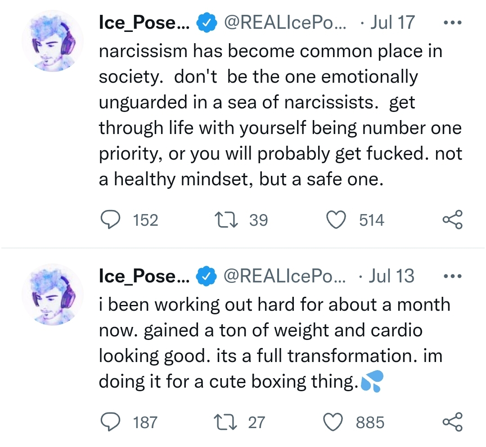Click the verified badge on first tweet
This screenshot has width=486, height=447.
click(x=205, y=23)
